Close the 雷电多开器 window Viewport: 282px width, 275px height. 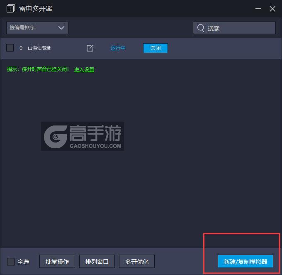pos(272,9)
